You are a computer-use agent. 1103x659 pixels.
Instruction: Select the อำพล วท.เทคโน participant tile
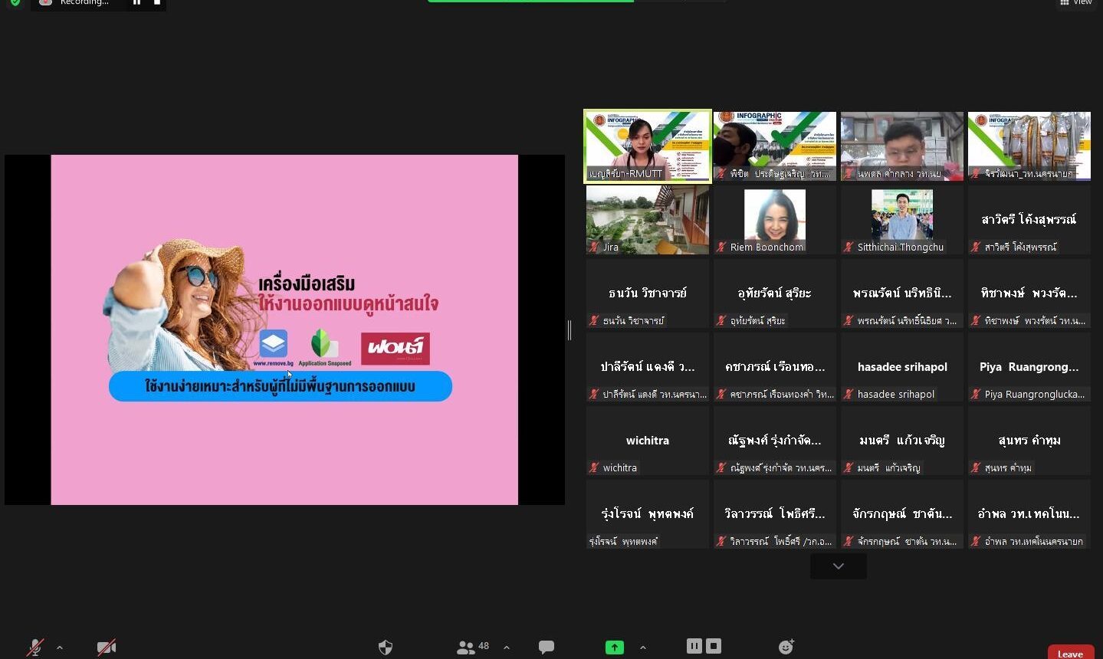(1029, 514)
